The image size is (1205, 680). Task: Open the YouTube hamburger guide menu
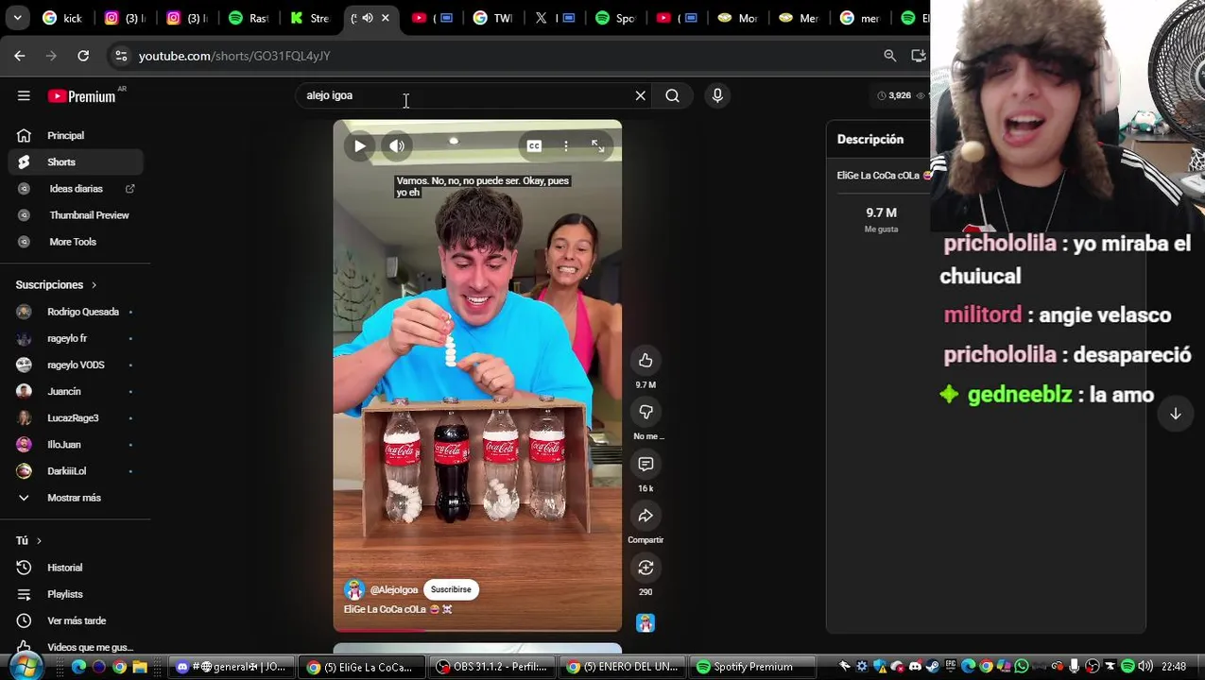[24, 95]
